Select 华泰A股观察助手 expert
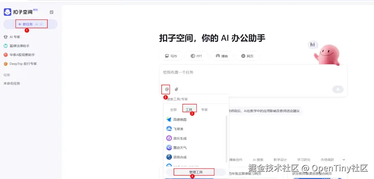 (22, 55)
